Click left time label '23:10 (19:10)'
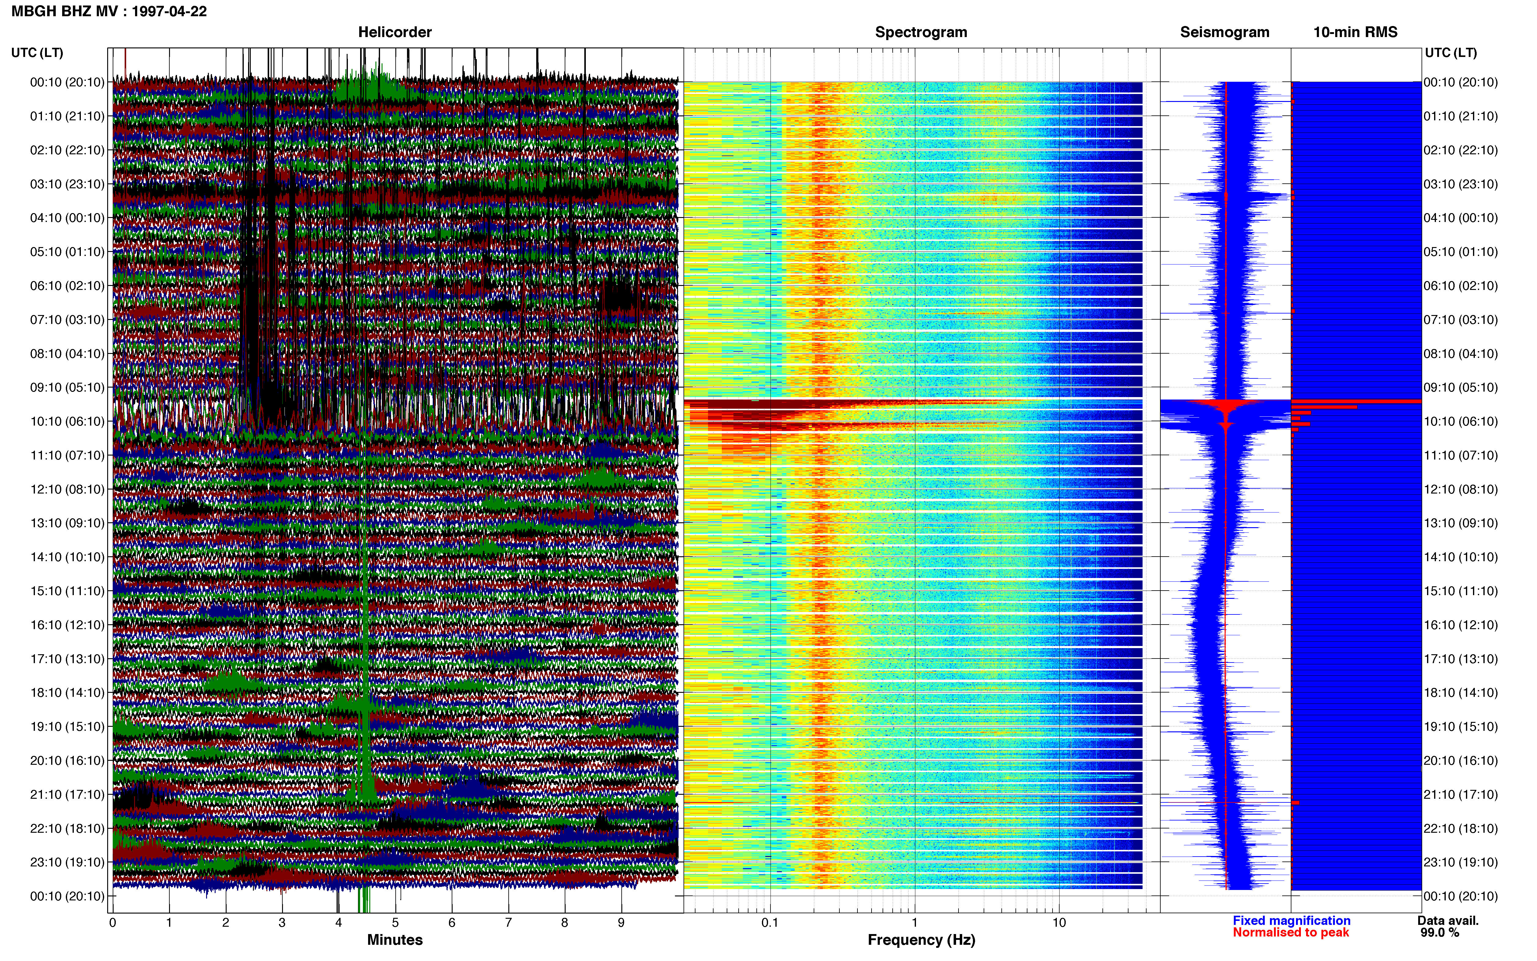1537x961 pixels. click(x=67, y=862)
